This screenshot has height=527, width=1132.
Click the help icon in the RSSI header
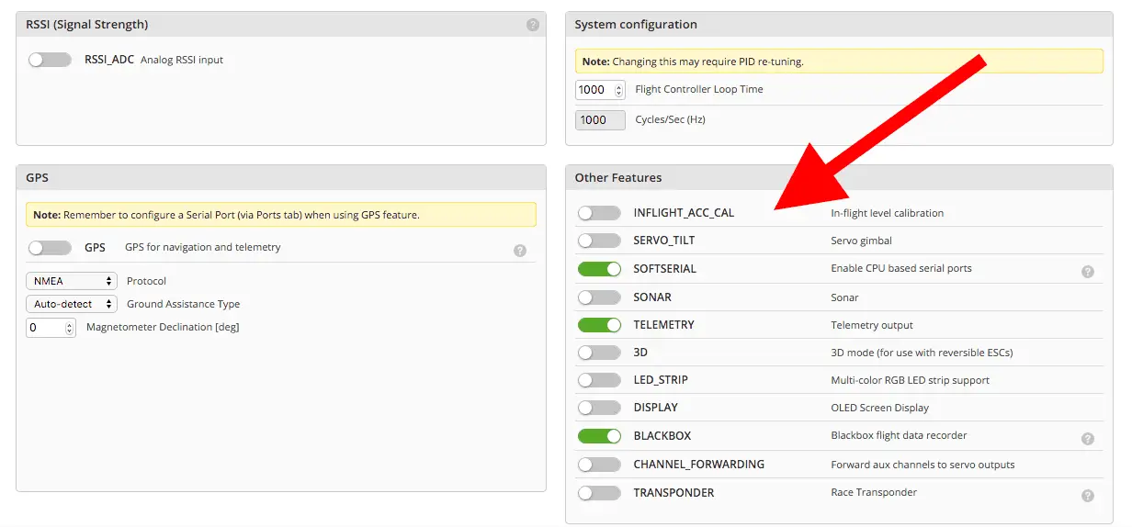click(x=533, y=25)
